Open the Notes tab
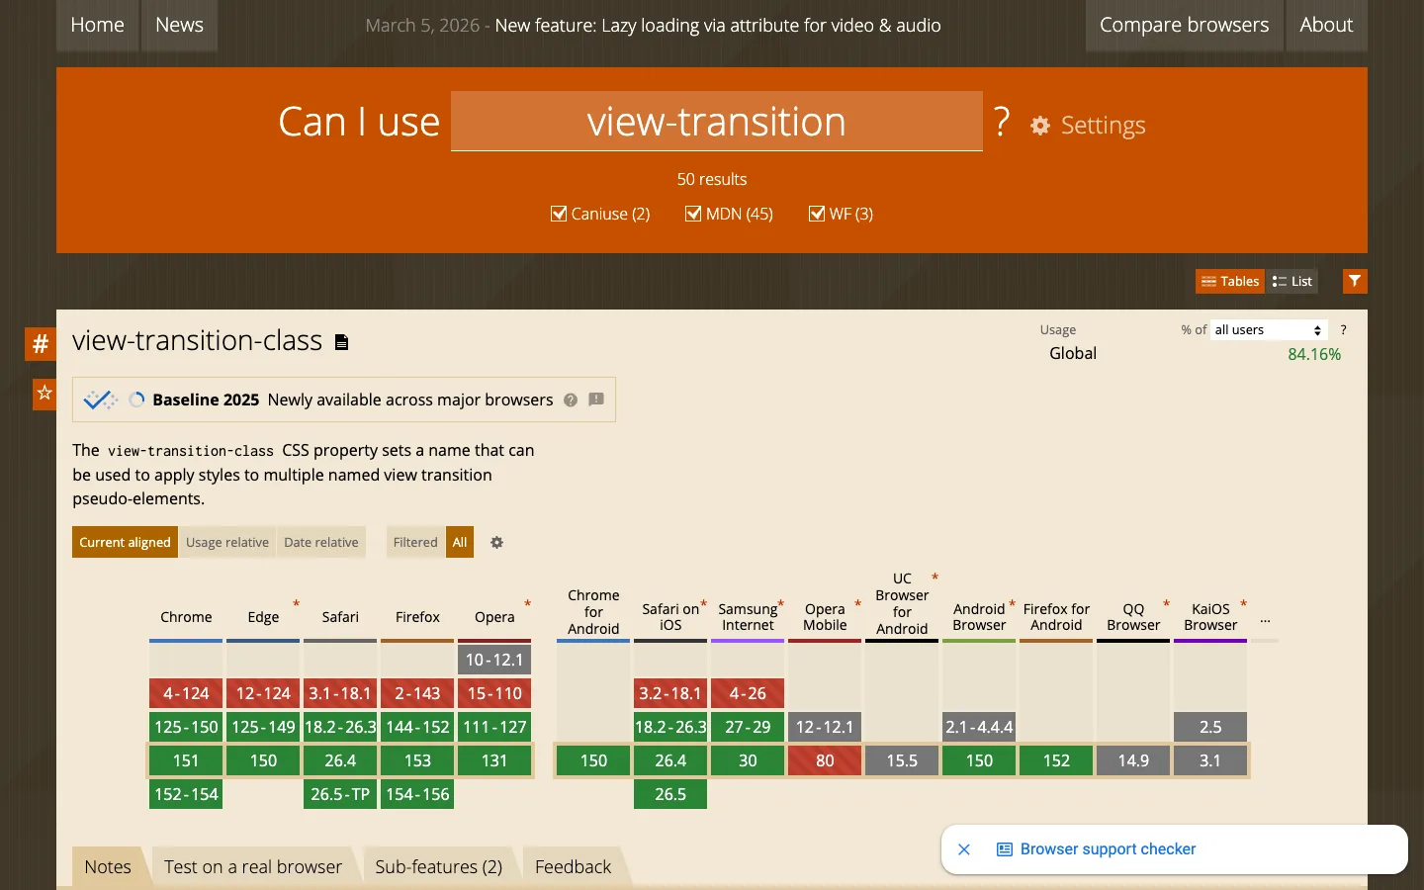The image size is (1424, 890). pos(108,867)
